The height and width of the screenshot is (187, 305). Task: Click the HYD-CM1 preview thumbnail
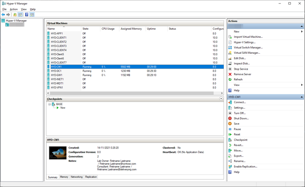pyautogui.click(x=58, y=153)
